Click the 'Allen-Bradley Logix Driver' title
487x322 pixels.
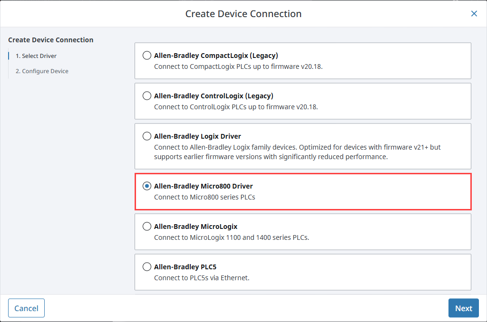point(197,136)
